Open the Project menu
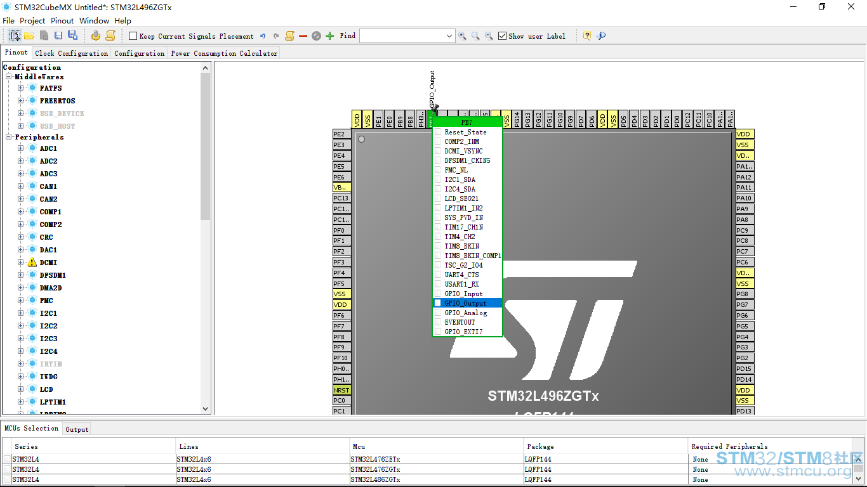This screenshot has width=867, height=487. 32,21
